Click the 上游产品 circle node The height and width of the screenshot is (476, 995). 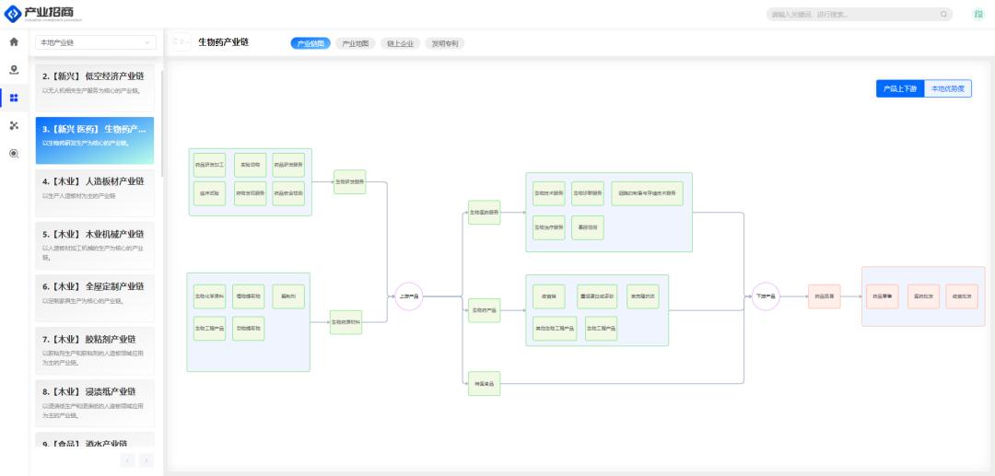[x=408, y=296]
